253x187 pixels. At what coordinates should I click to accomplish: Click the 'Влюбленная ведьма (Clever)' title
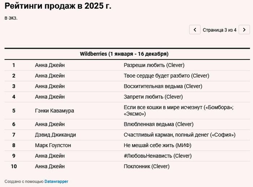[158, 124]
